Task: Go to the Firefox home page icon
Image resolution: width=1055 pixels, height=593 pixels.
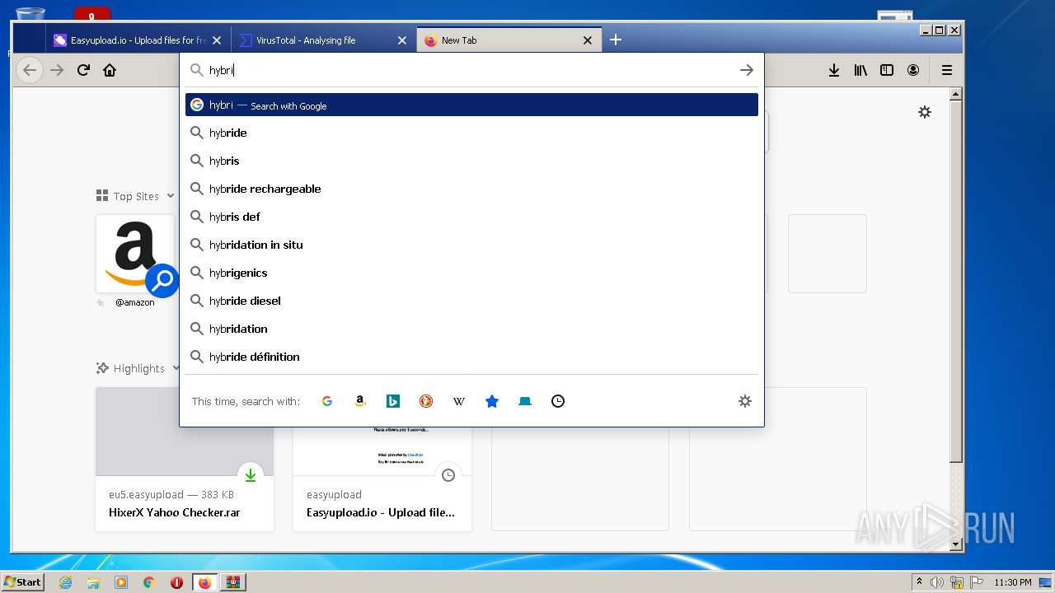Action: 110,70
